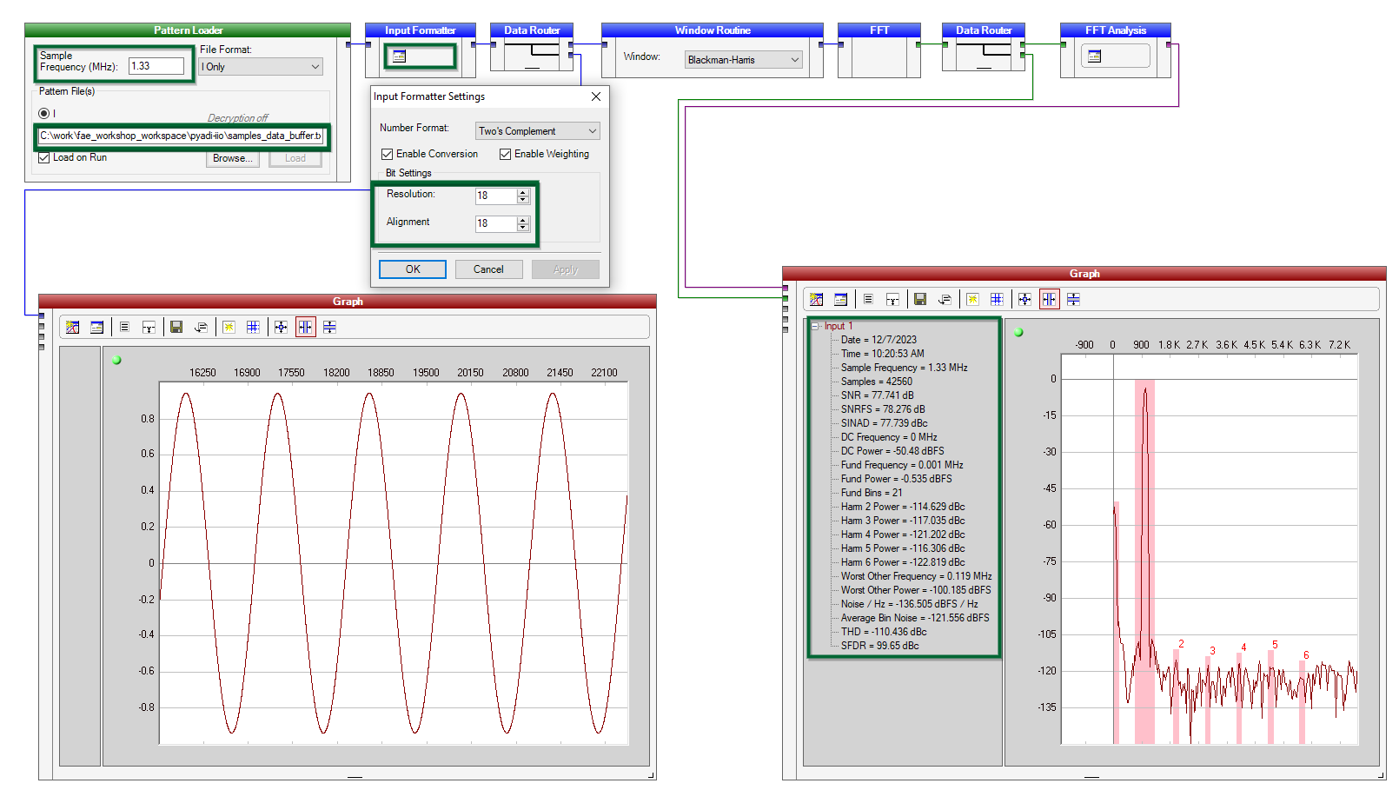Screen dimensions: 1399x790
Task: Collapse the Input 1 tree node
Action: [815, 326]
